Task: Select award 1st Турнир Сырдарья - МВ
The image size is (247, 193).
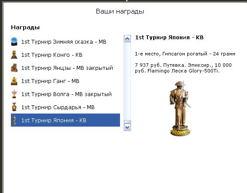Action: click(x=65, y=107)
